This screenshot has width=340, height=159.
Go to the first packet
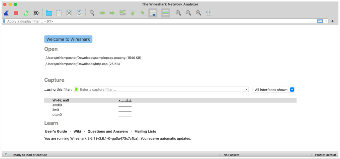pos(132,13)
